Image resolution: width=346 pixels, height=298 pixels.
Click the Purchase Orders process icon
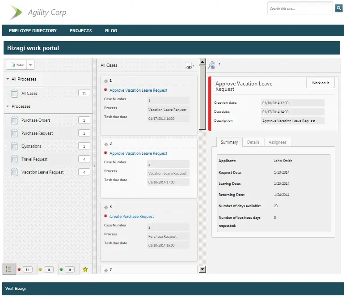point(14,120)
